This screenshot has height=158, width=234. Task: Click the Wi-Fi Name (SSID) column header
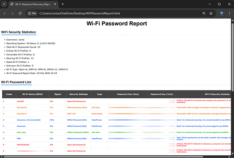(32, 94)
